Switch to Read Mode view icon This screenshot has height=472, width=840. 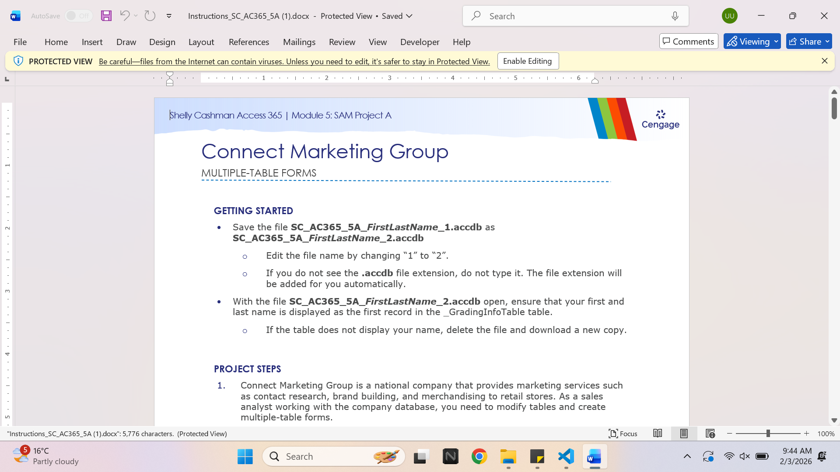click(658, 434)
